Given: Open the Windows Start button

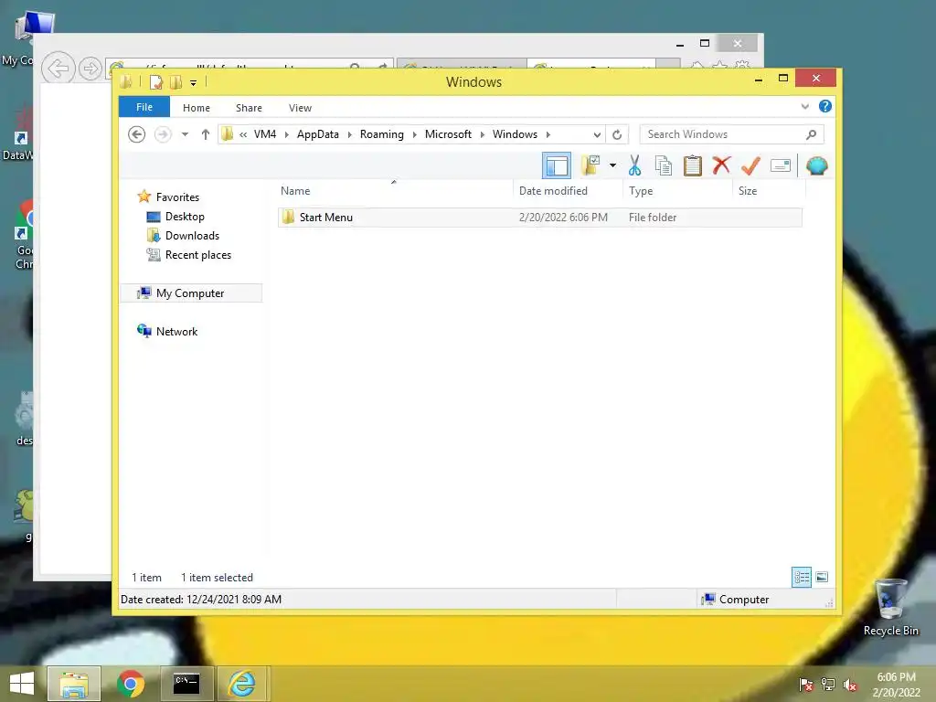Looking at the screenshot, I should point(22,684).
